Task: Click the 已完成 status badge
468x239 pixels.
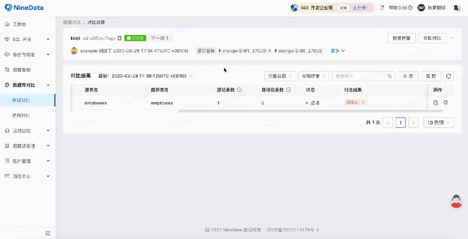Action: tap(135, 38)
